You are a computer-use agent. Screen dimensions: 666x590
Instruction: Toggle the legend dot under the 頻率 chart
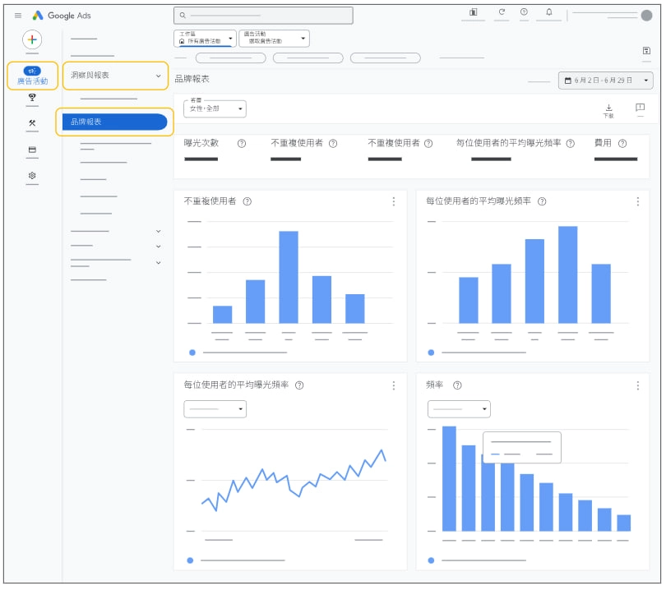tap(431, 560)
